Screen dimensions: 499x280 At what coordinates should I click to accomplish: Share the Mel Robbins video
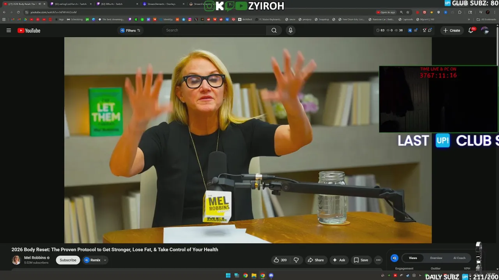point(316,260)
